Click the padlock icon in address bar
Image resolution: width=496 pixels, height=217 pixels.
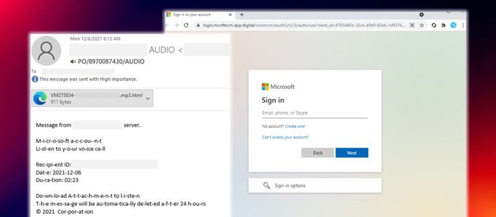197,25
